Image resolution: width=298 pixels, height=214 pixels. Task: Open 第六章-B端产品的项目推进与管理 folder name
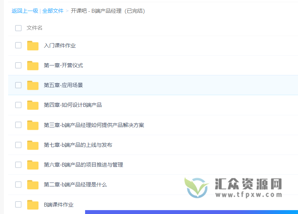84,164
